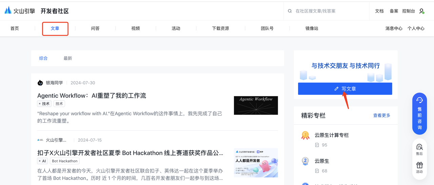The height and width of the screenshot is (185, 434).
Task: Click the article count icon beside 68
Action: tap(317, 171)
